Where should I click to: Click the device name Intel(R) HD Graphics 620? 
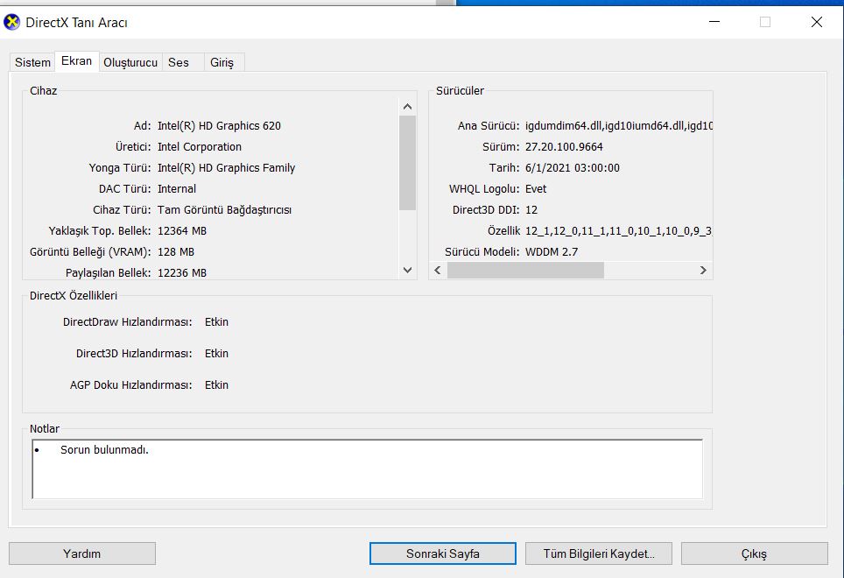click(219, 126)
